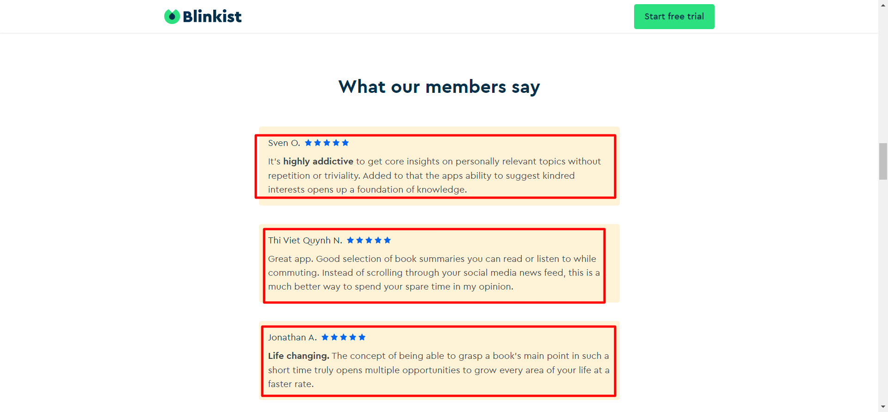Click the reviewer name Jonathan A.
This screenshot has height=412, width=888.
point(292,338)
